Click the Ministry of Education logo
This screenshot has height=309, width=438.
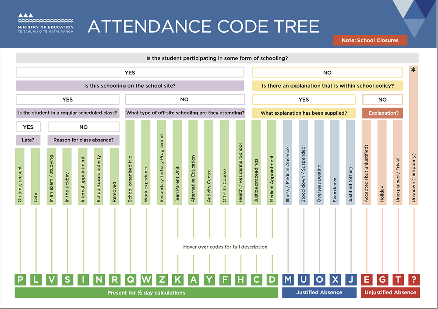click(x=46, y=24)
